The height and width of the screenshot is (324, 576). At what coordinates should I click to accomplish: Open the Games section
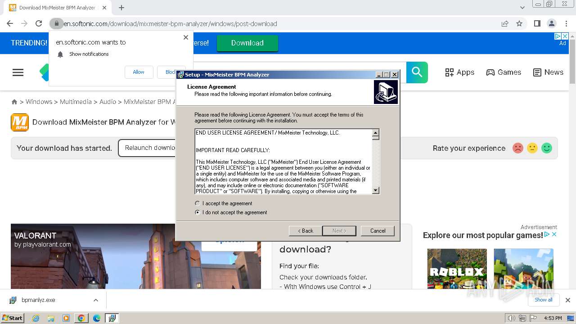[x=504, y=72]
